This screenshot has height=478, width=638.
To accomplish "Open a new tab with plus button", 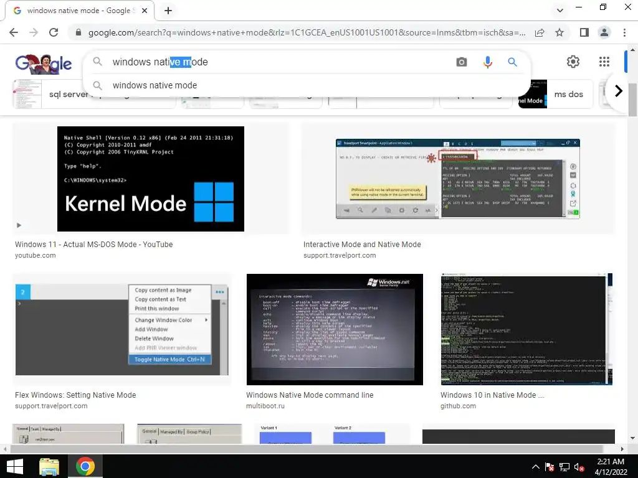I will pos(168,11).
